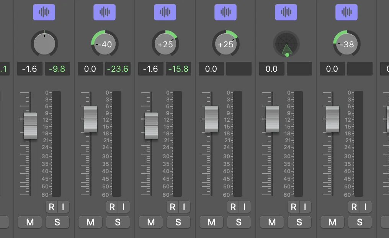
Task: Open the green surround panner control
Action: pos(287,44)
